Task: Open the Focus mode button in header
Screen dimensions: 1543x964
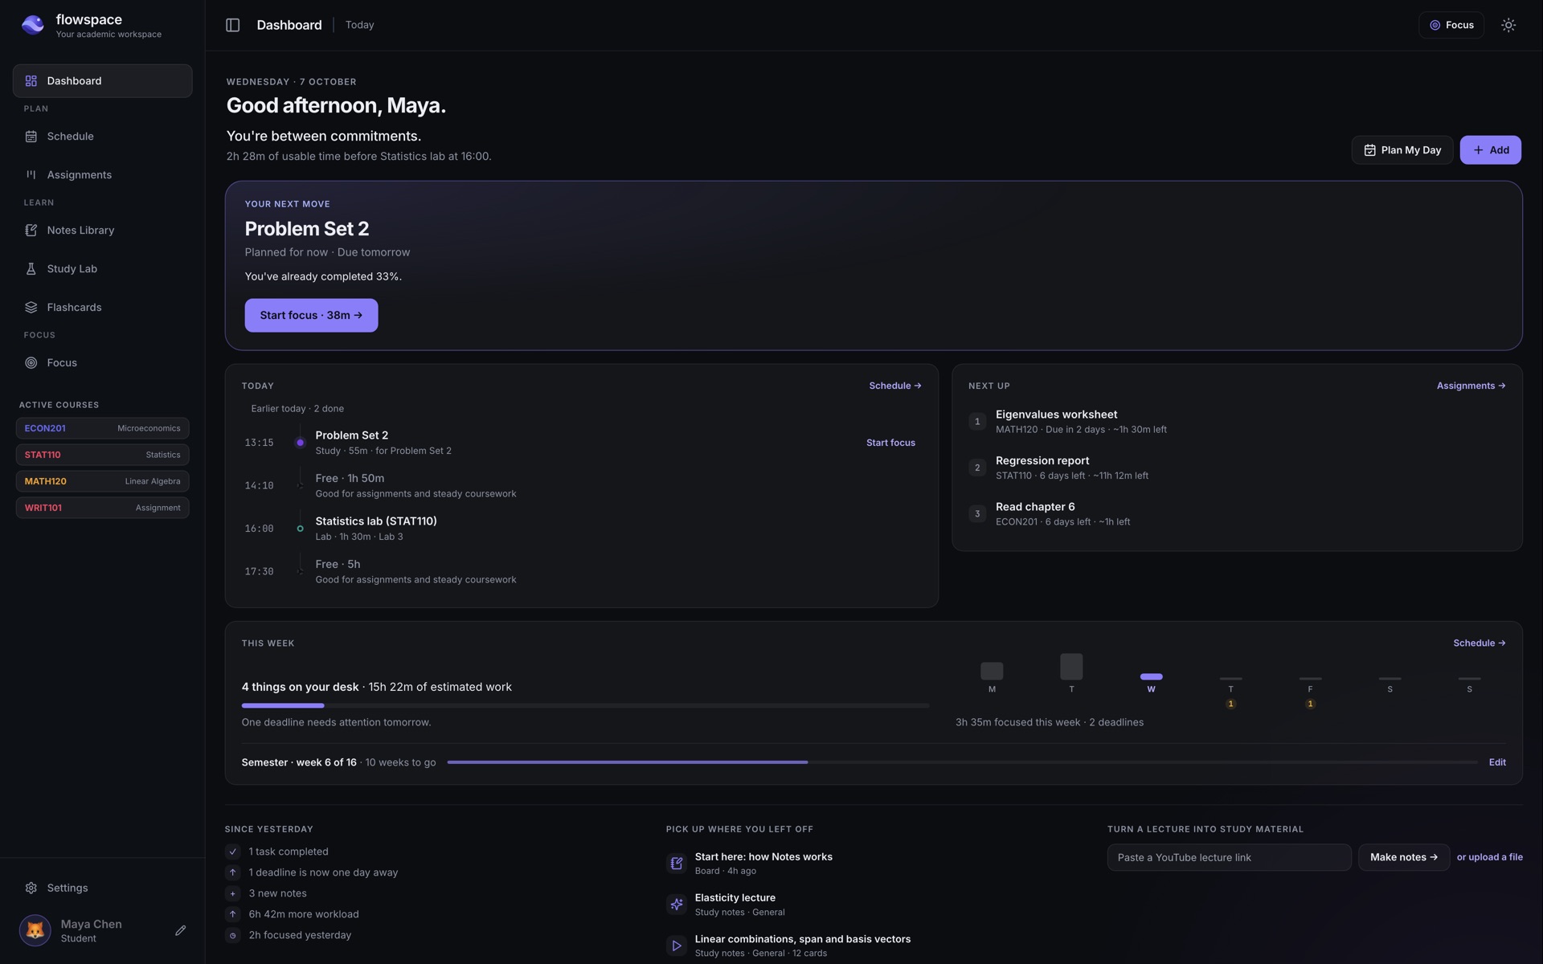Action: click(1451, 25)
